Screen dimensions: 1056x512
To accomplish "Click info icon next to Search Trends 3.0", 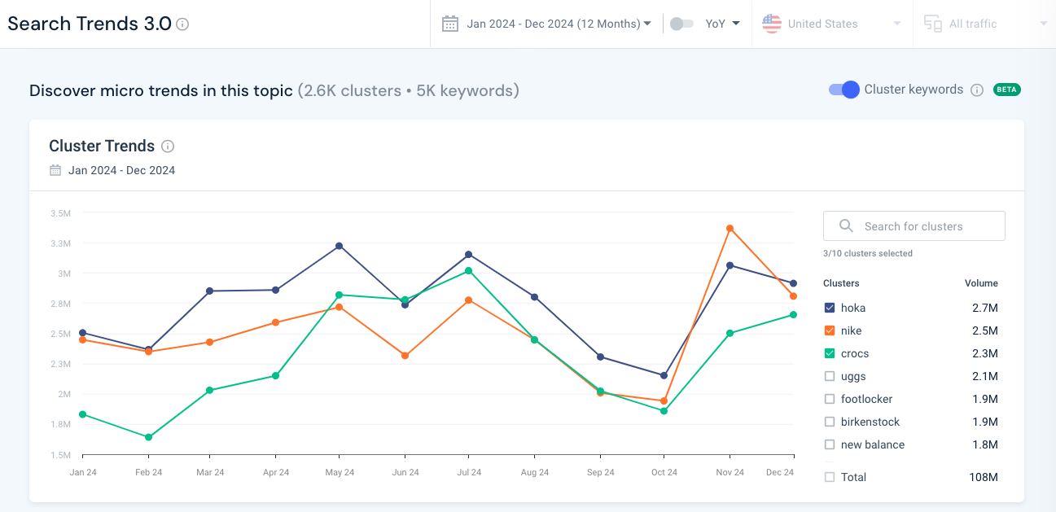I will 182,24.
